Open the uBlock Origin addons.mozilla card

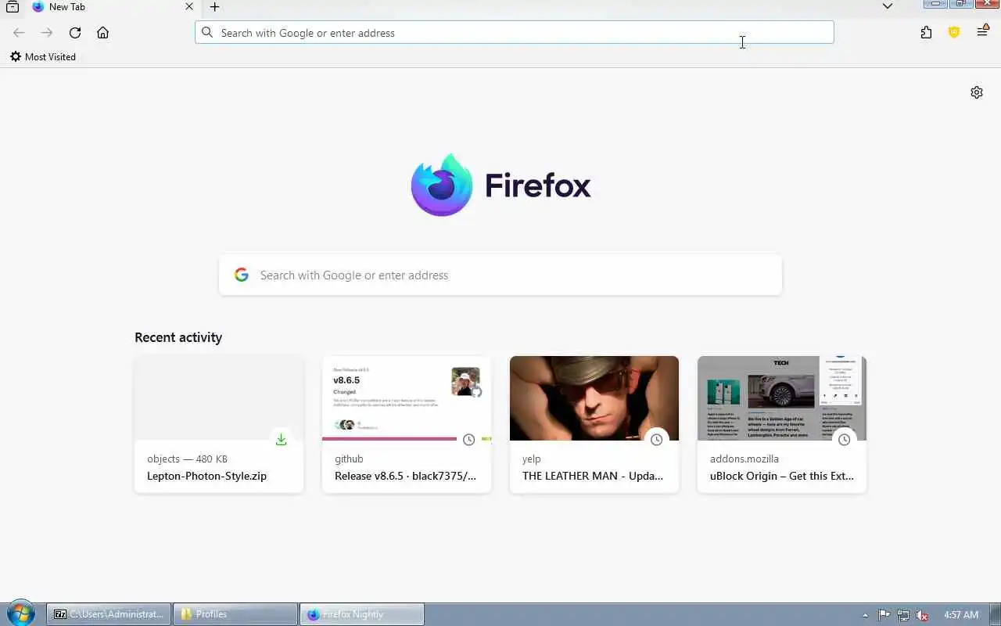782,424
